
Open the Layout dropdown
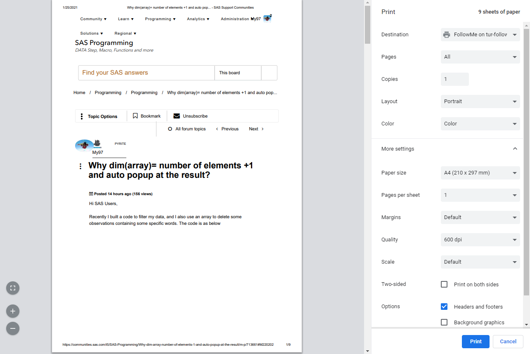click(480, 101)
